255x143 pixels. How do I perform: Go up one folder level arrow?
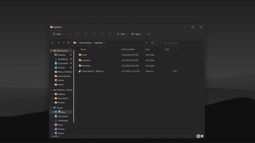coord(69,43)
